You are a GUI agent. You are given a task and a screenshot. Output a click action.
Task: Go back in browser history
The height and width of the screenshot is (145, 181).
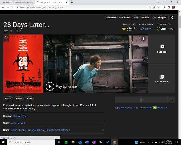[3, 7]
